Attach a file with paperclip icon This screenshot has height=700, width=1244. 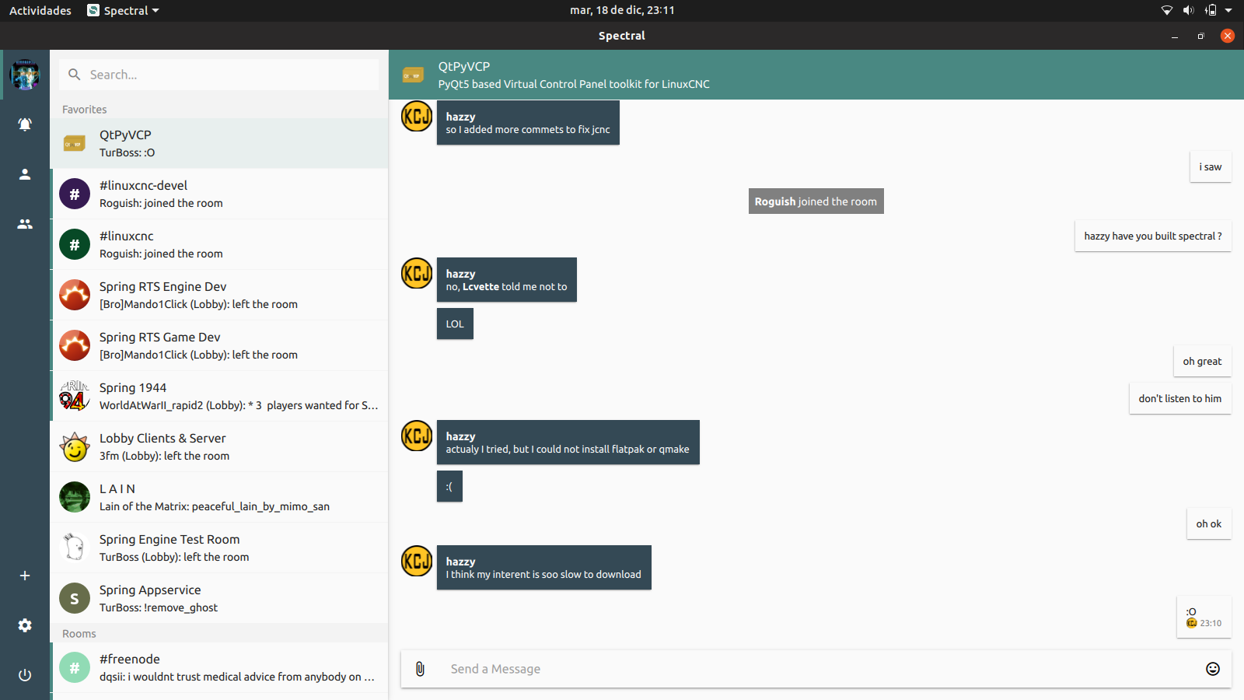pyautogui.click(x=420, y=669)
